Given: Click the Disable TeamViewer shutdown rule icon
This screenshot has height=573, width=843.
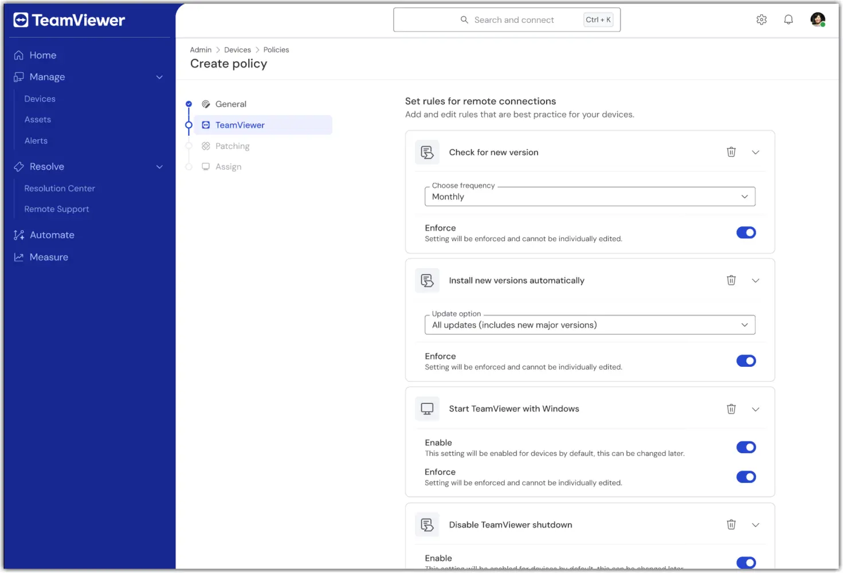Looking at the screenshot, I should click(427, 524).
